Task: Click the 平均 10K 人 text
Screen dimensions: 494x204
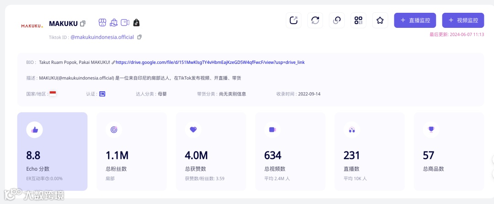Action: [355, 178]
